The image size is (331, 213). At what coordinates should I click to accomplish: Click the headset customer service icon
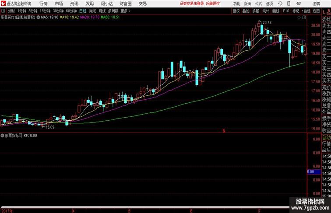280,3
